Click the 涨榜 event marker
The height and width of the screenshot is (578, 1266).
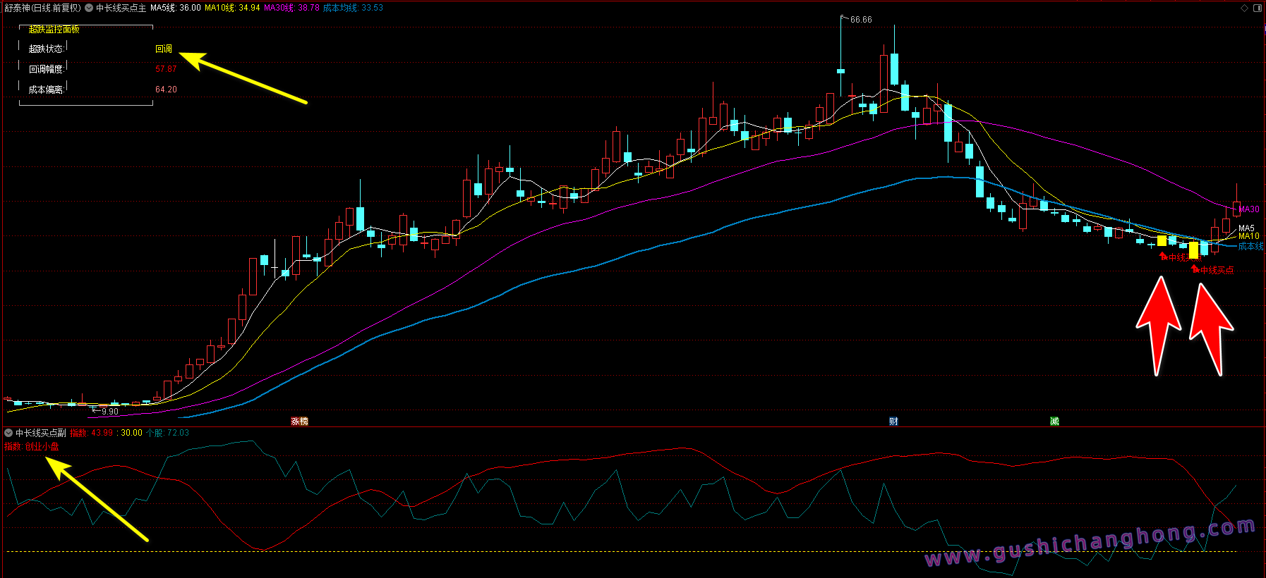pos(300,421)
